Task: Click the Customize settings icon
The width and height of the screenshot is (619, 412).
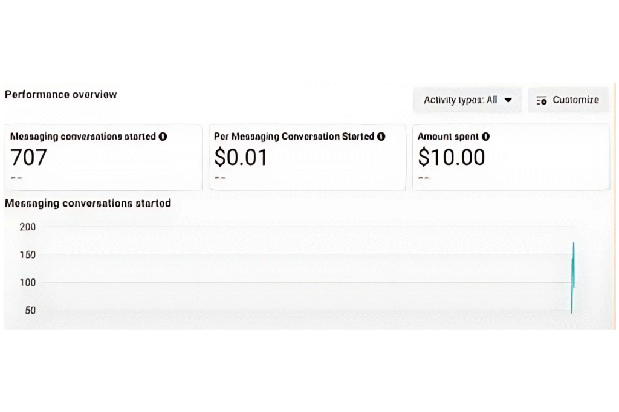Action: (542, 100)
